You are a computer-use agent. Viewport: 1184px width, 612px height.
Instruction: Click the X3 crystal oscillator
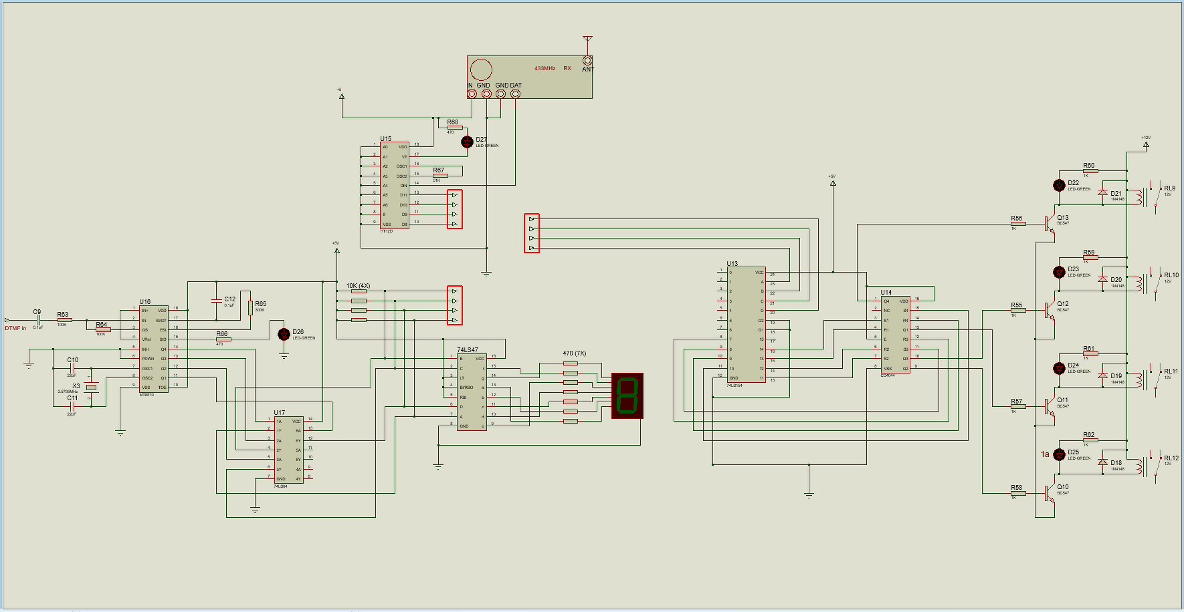(91, 387)
